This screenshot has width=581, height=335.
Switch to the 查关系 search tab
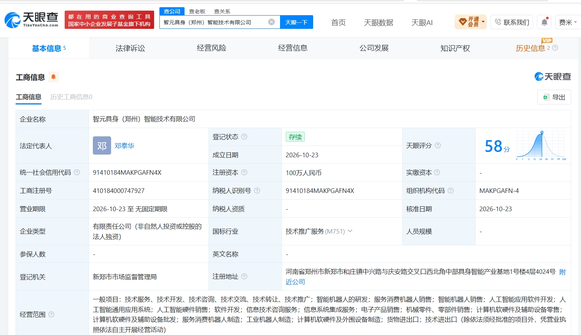pos(222,11)
